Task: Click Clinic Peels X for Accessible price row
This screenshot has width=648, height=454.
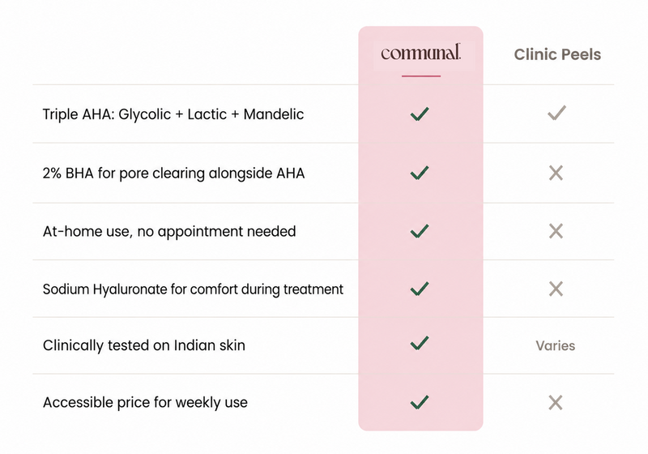Action: (556, 402)
